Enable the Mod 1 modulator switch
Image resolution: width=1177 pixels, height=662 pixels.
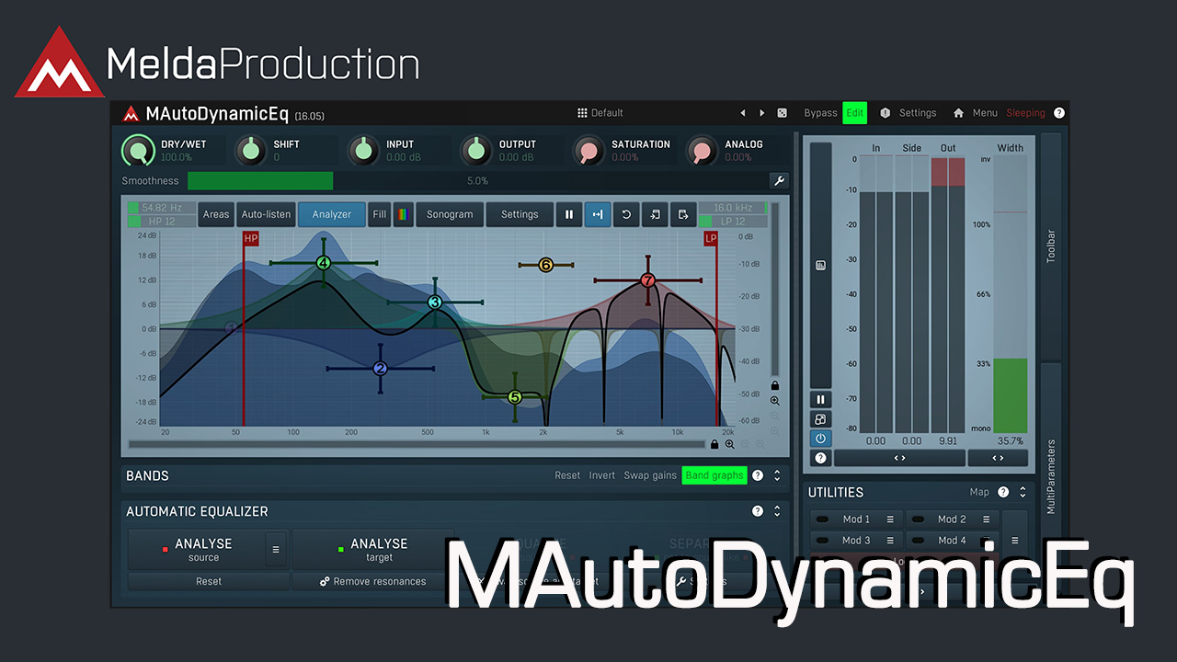point(822,519)
